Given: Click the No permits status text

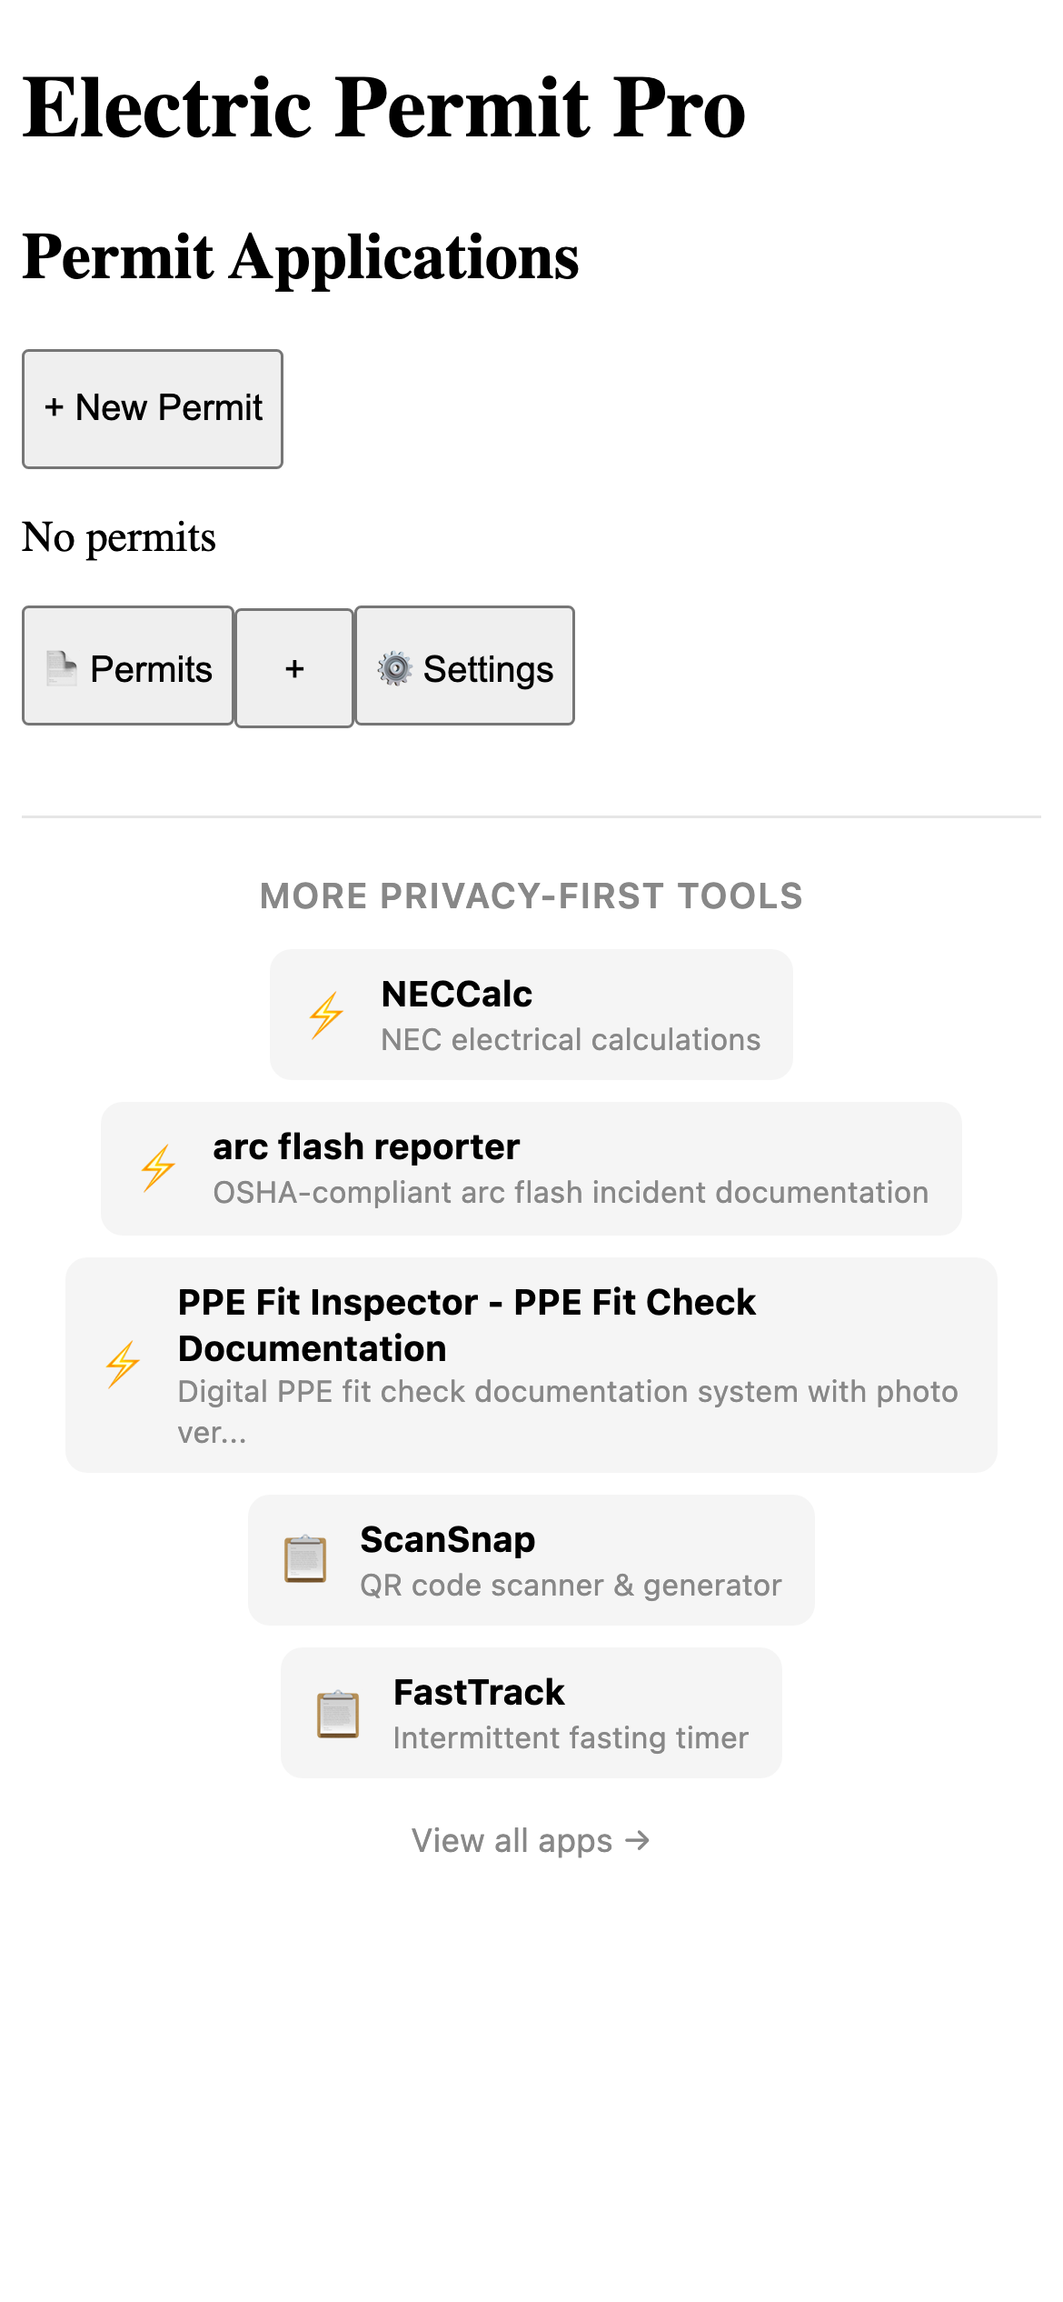Looking at the screenshot, I should click(x=118, y=536).
